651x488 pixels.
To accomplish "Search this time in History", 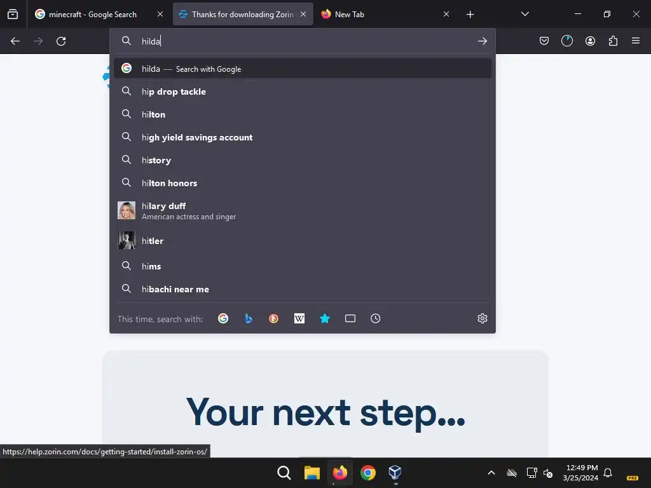I will pos(375,318).
